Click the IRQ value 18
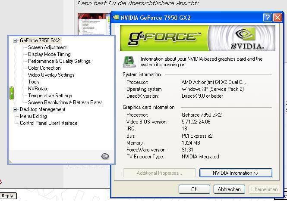The width and height of the screenshot is (287, 201). point(185,129)
